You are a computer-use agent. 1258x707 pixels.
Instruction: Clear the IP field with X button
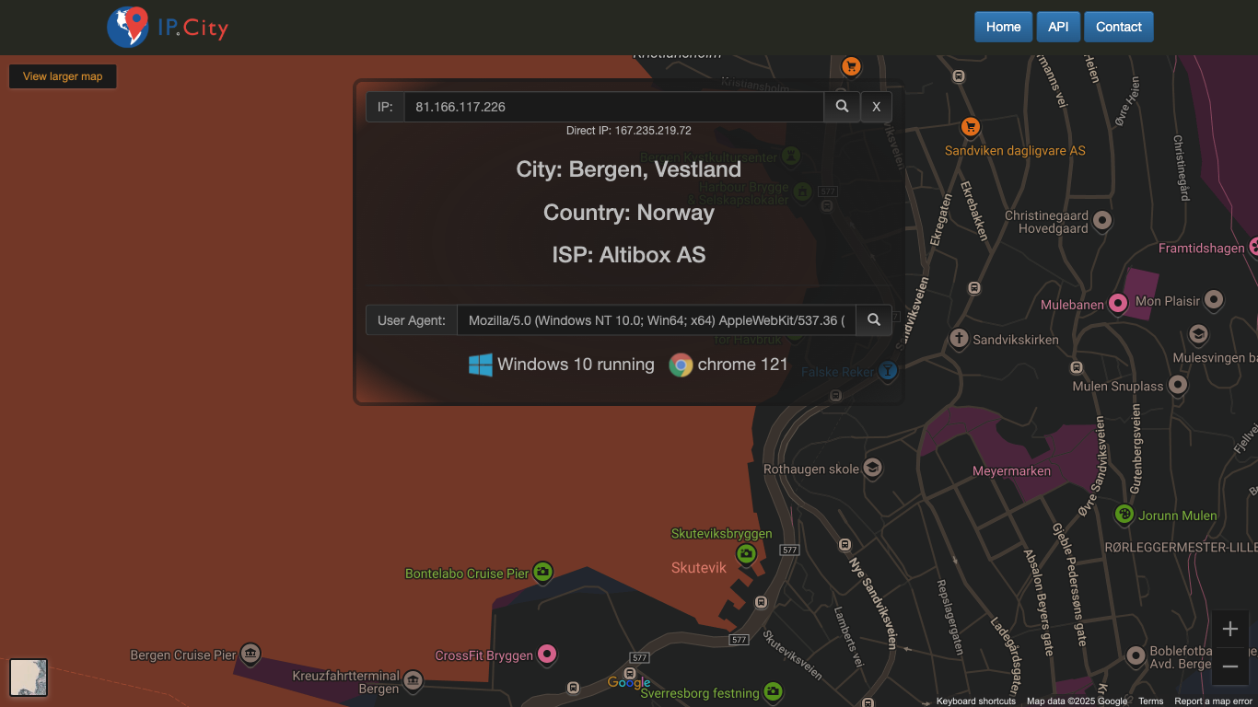[876, 107]
